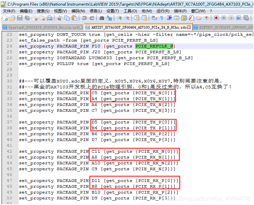Click the highlighted PCIE_REFCLK_P text on line 24
254x205 pixels.
click(x=154, y=46)
